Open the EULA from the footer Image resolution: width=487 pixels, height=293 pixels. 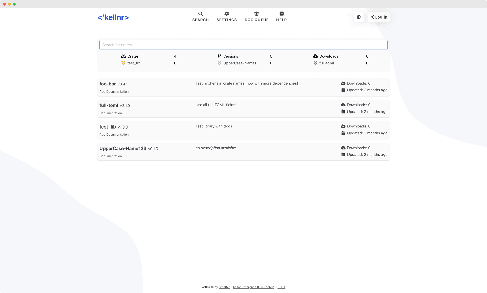pos(281,287)
